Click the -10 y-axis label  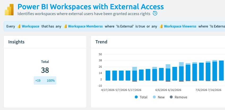pos(100,86)
